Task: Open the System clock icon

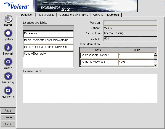Action: [8, 33]
